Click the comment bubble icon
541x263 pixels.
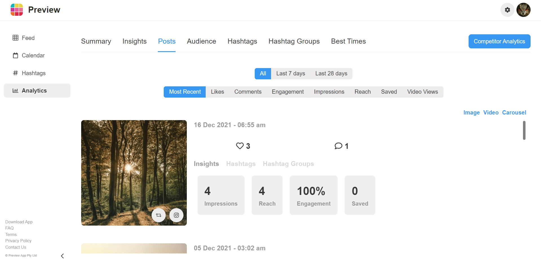coord(338,146)
